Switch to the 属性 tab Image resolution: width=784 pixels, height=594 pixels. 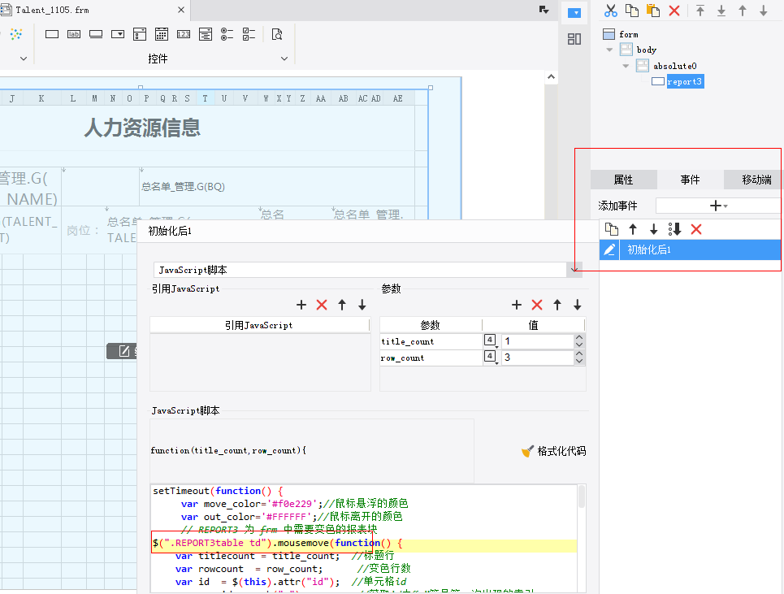[623, 180]
